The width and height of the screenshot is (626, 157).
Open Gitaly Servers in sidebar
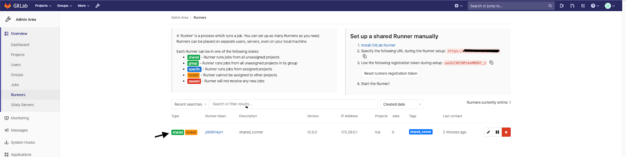[22, 105]
